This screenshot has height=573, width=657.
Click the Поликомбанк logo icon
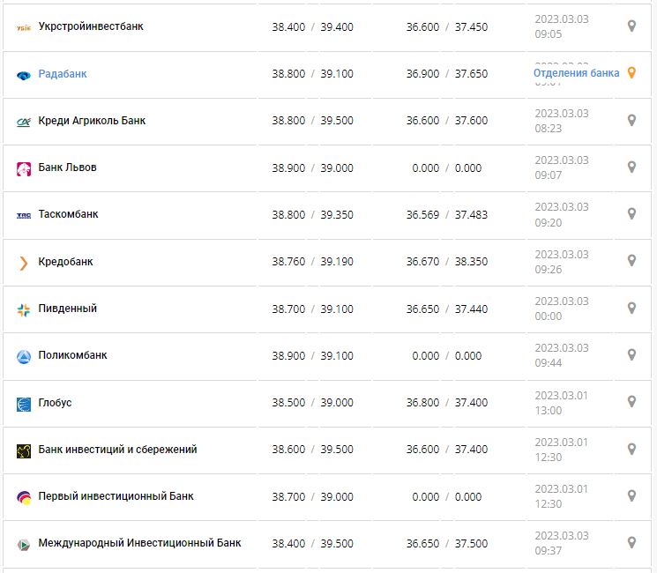tap(24, 356)
